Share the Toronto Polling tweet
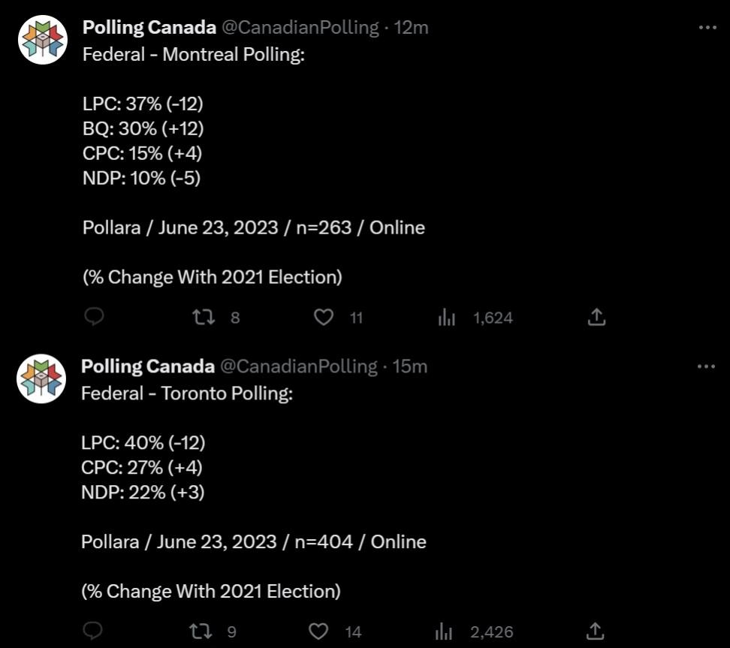The height and width of the screenshot is (648, 730). click(595, 631)
